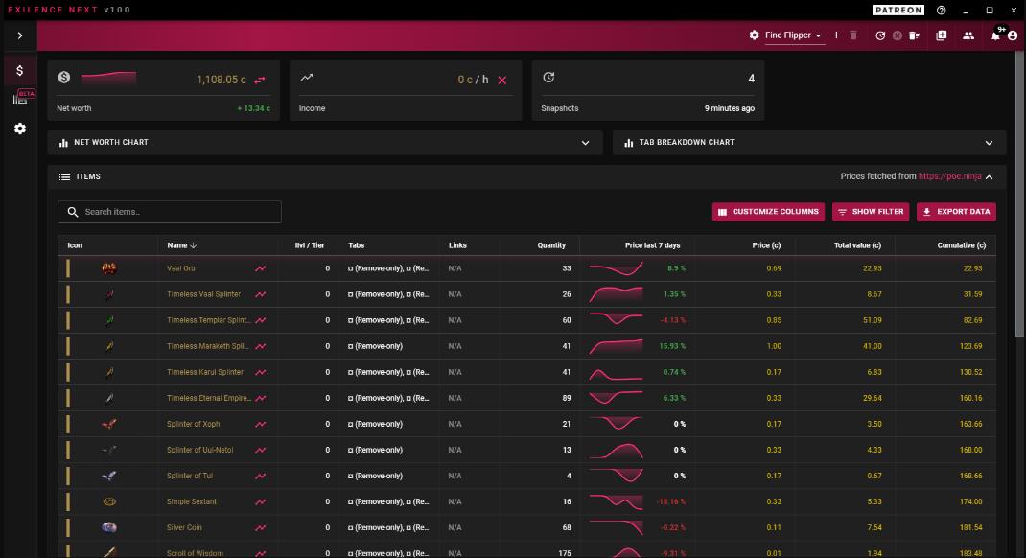Open profile settings gear beside Fine Flipper
Screen dimensions: 1026x558
coord(754,35)
